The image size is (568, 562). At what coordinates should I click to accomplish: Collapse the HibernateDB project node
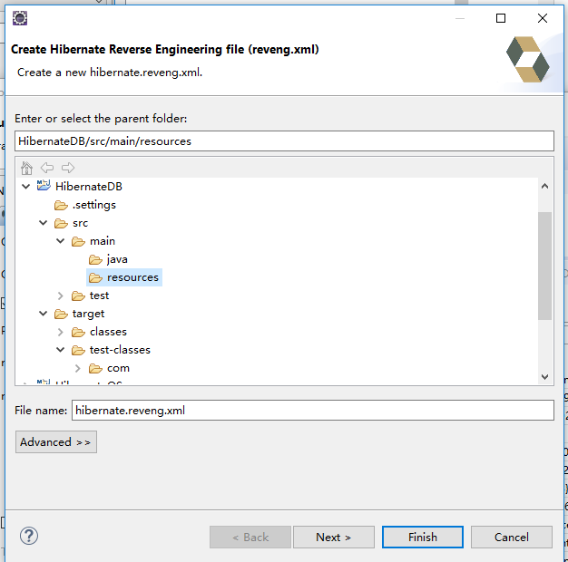coord(25,187)
